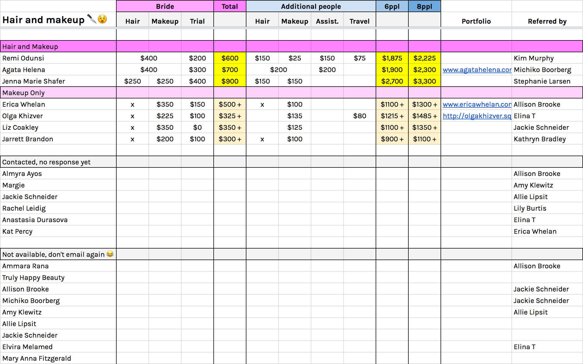Select the Mary Anna Fitzgerald name cell

point(58,359)
